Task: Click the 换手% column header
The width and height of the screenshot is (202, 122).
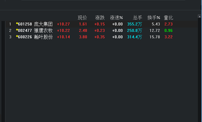Action: [154, 18]
